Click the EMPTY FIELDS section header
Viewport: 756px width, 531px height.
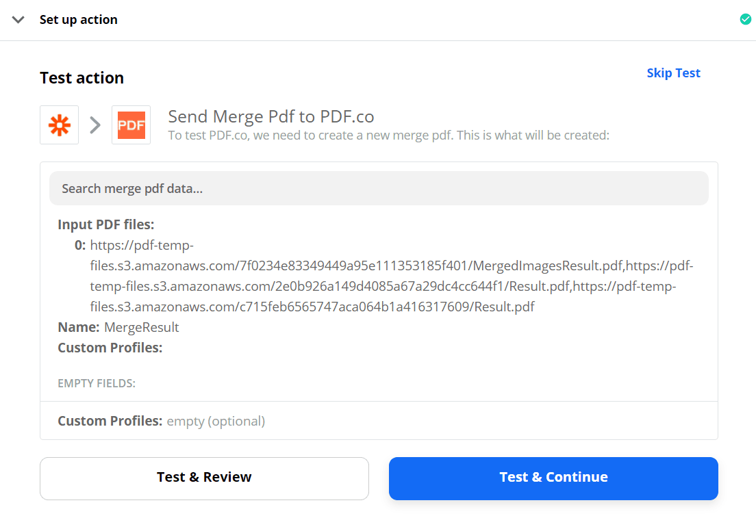(97, 383)
